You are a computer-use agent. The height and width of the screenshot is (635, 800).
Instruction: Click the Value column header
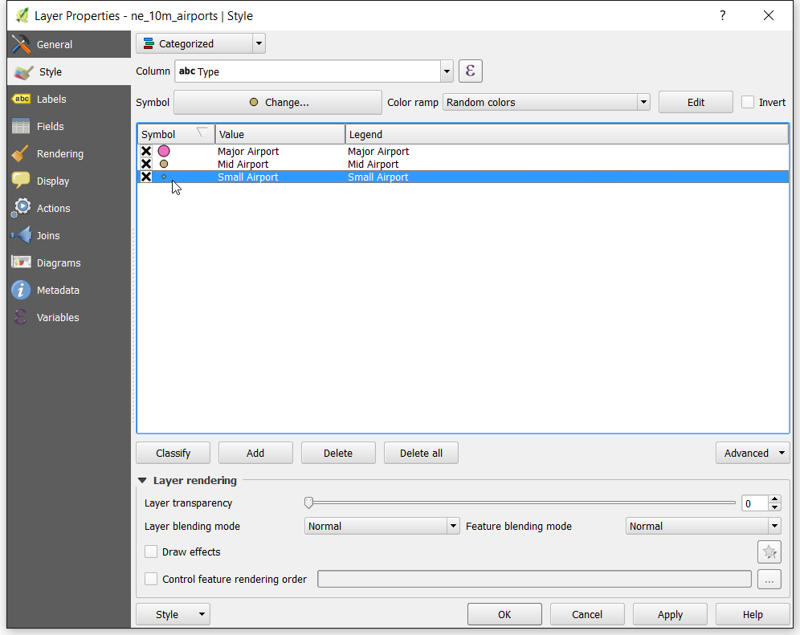coord(280,134)
